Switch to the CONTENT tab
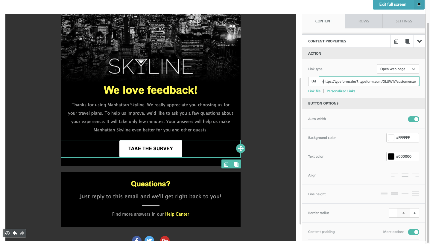This screenshot has width=430, height=244. (x=323, y=21)
